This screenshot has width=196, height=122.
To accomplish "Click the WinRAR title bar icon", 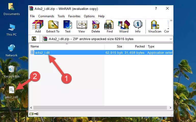I will click(x=31, y=8).
